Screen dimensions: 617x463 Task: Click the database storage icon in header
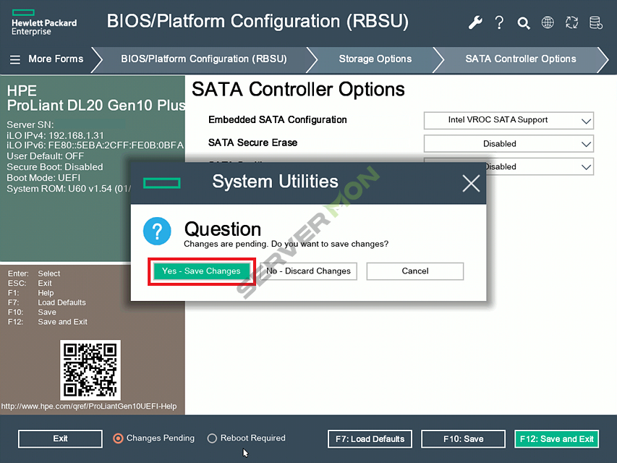point(596,22)
